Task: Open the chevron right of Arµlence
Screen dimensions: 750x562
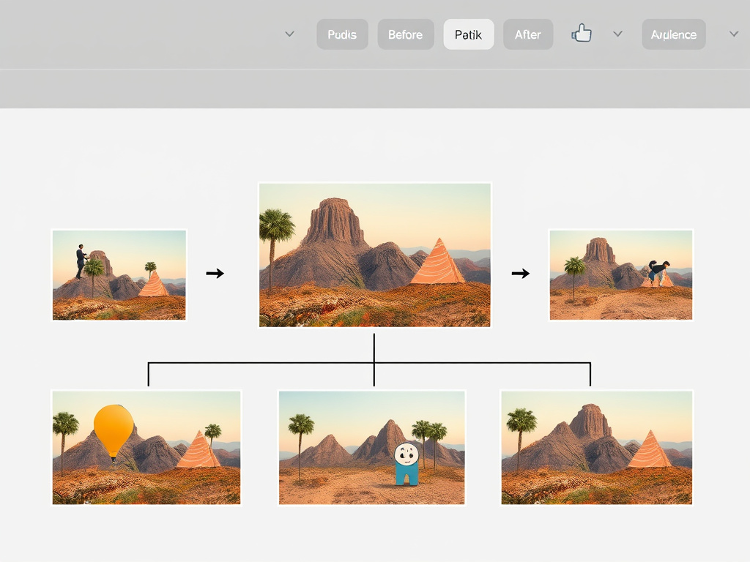Action: [x=734, y=34]
